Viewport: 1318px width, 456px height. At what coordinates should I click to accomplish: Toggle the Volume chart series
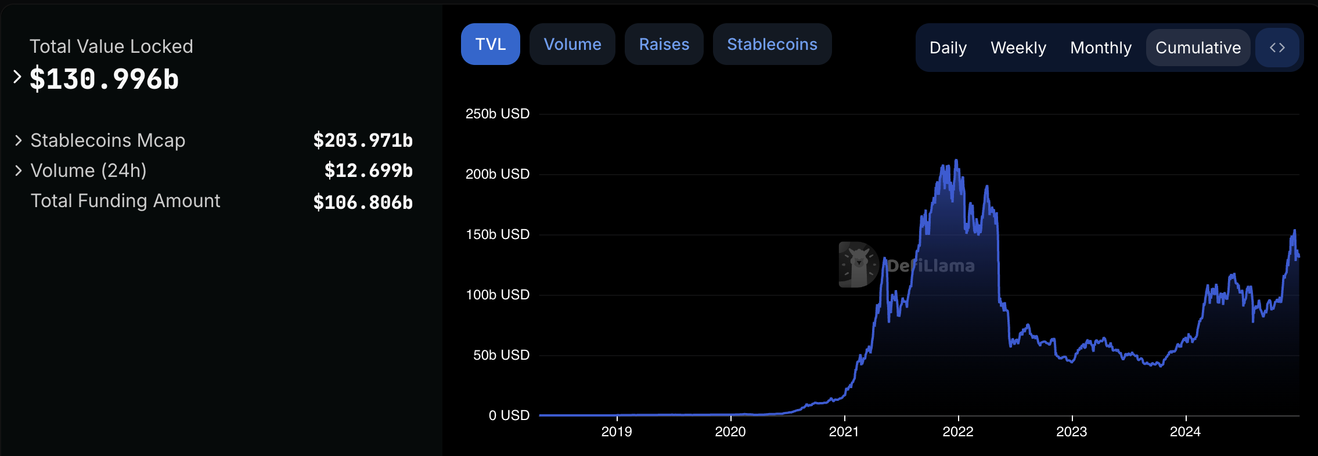pos(572,44)
